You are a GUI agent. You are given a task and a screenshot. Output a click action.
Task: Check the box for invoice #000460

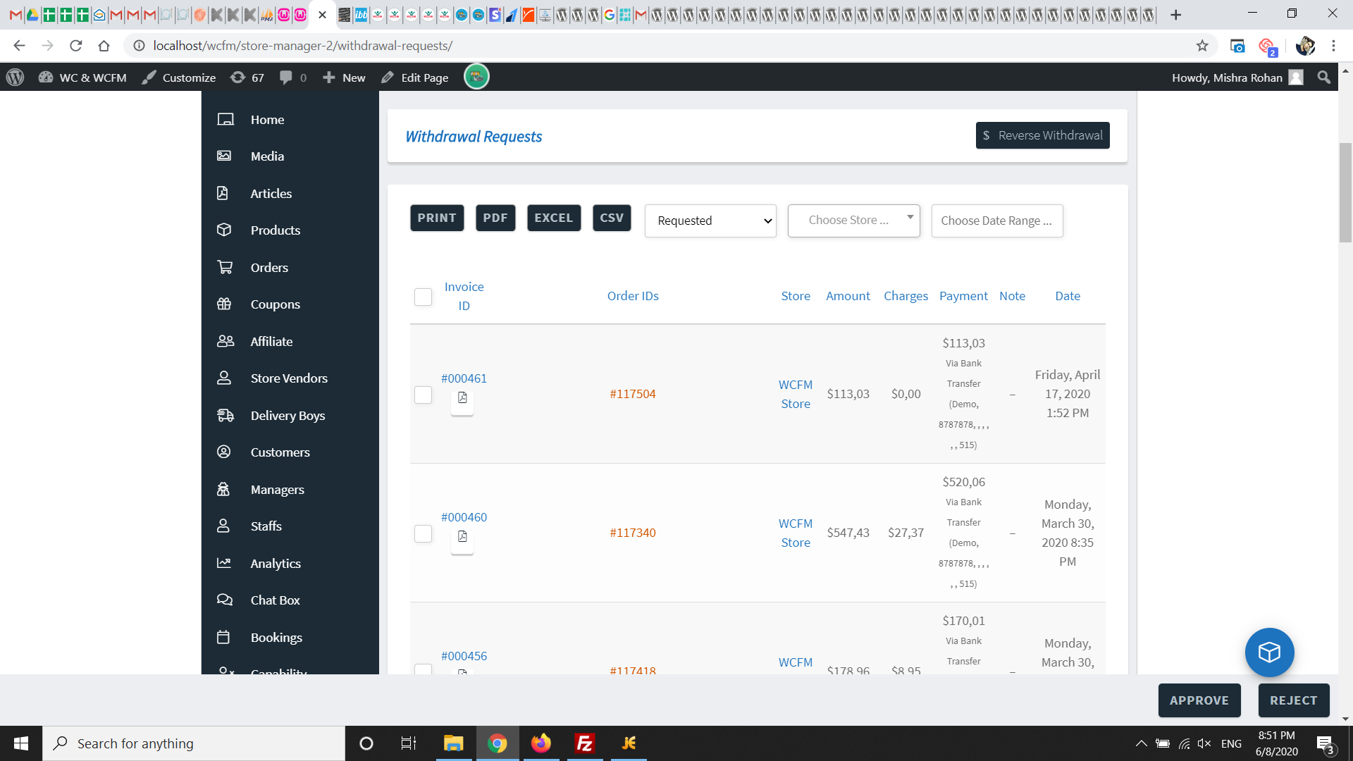point(423,533)
